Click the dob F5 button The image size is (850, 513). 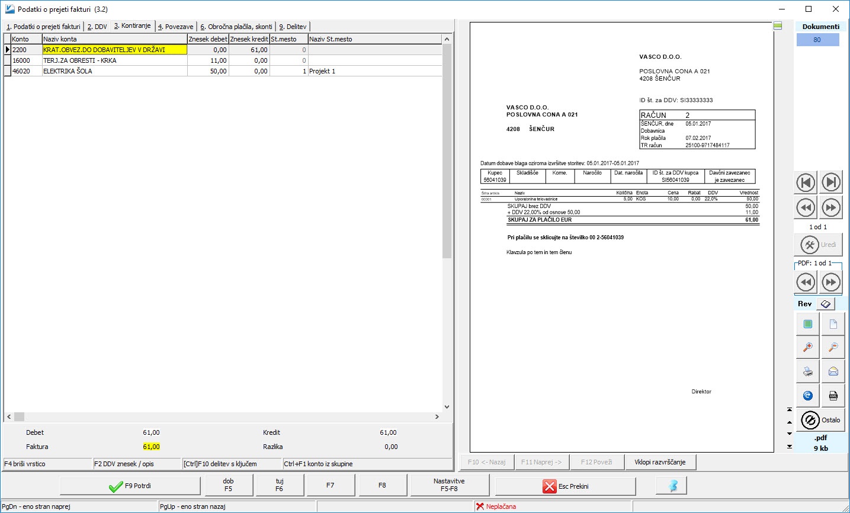pos(228,485)
